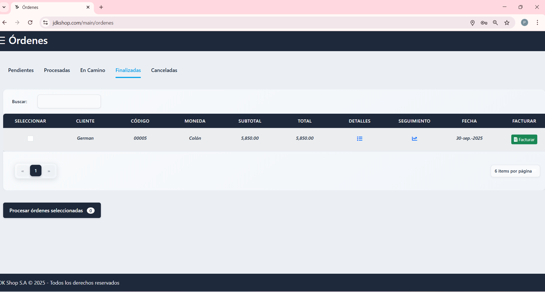Viewport: 545px width, 292px height.
Task: Switch to the Canceladas tab
Action: tap(164, 70)
